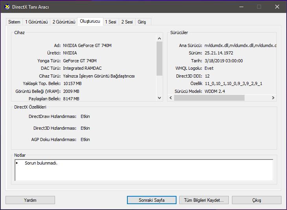
Task: Click the VRAM value '2009 MB'
Action: pos(71,91)
